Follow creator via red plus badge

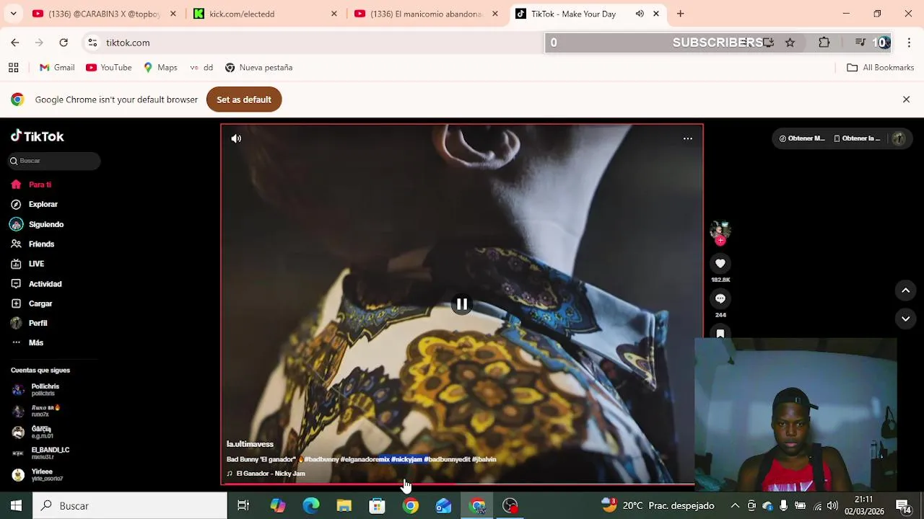point(720,241)
